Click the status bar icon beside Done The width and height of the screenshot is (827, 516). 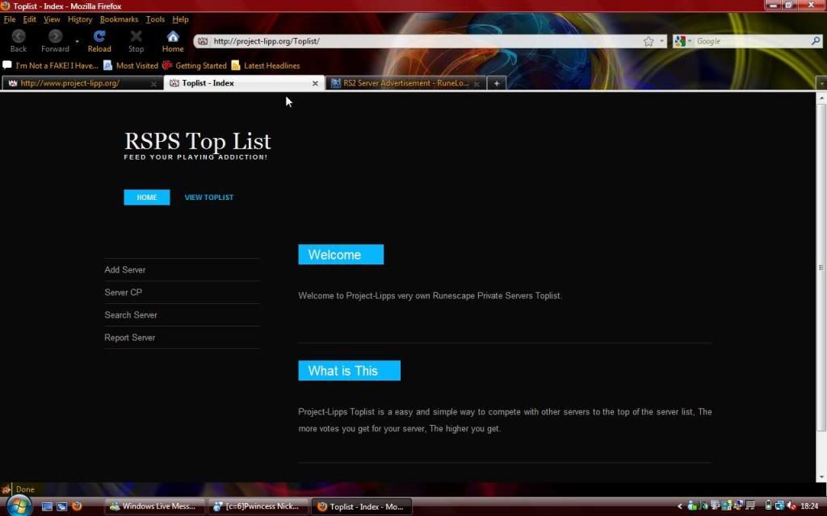6,489
